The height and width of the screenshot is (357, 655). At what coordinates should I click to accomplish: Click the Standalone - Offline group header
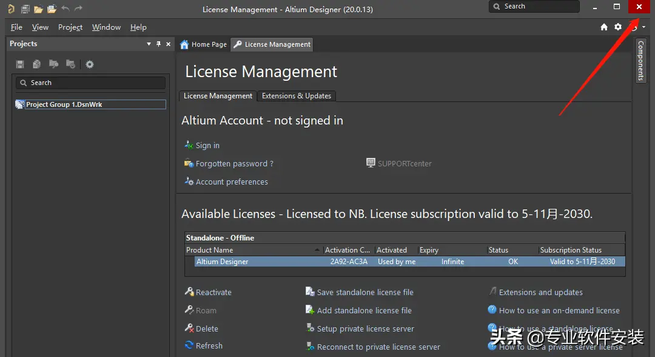(x=405, y=238)
